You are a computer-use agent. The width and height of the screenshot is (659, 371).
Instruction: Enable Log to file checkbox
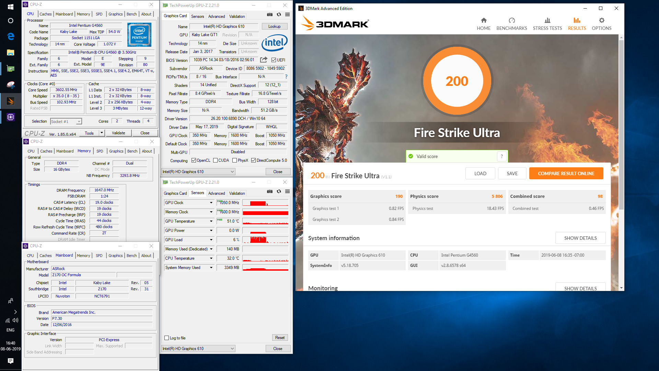coord(167,338)
